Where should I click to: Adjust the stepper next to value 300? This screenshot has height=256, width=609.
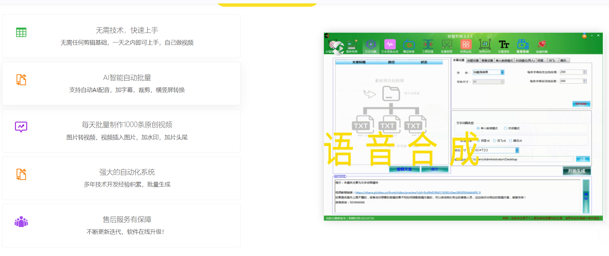585,81
